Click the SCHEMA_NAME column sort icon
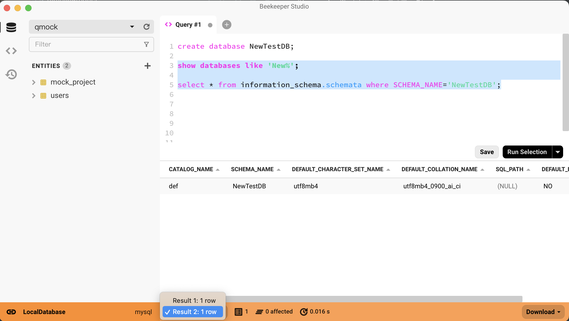 (x=279, y=169)
